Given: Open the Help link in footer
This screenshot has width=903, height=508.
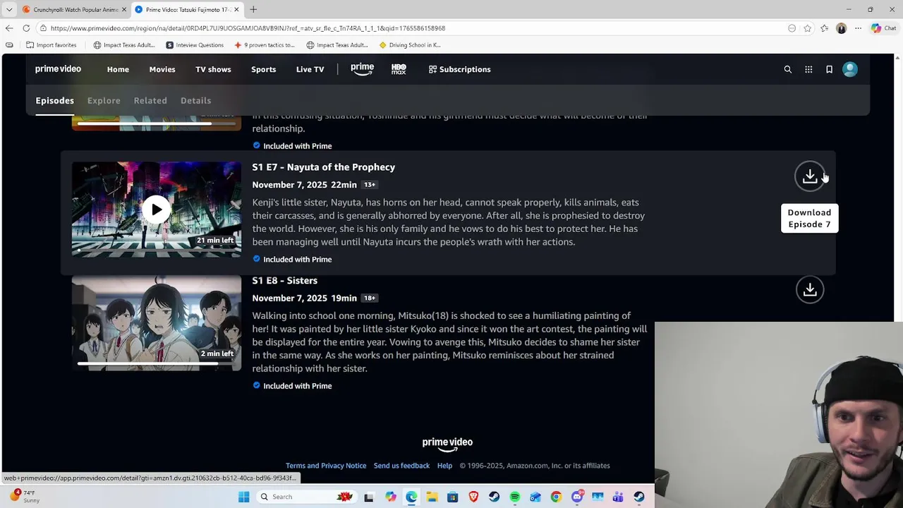Looking at the screenshot, I should (444, 466).
